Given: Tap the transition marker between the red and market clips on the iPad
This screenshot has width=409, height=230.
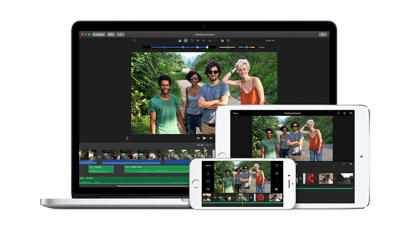Looking at the screenshot, I should 316,178.
